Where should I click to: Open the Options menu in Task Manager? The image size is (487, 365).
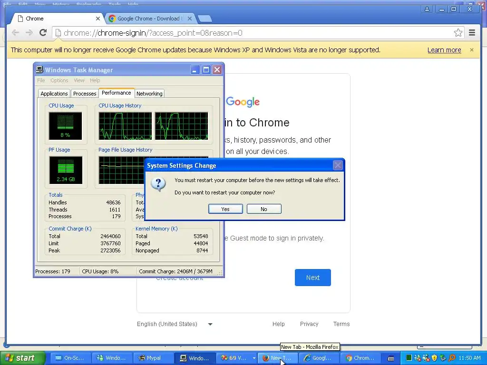(59, 80)
